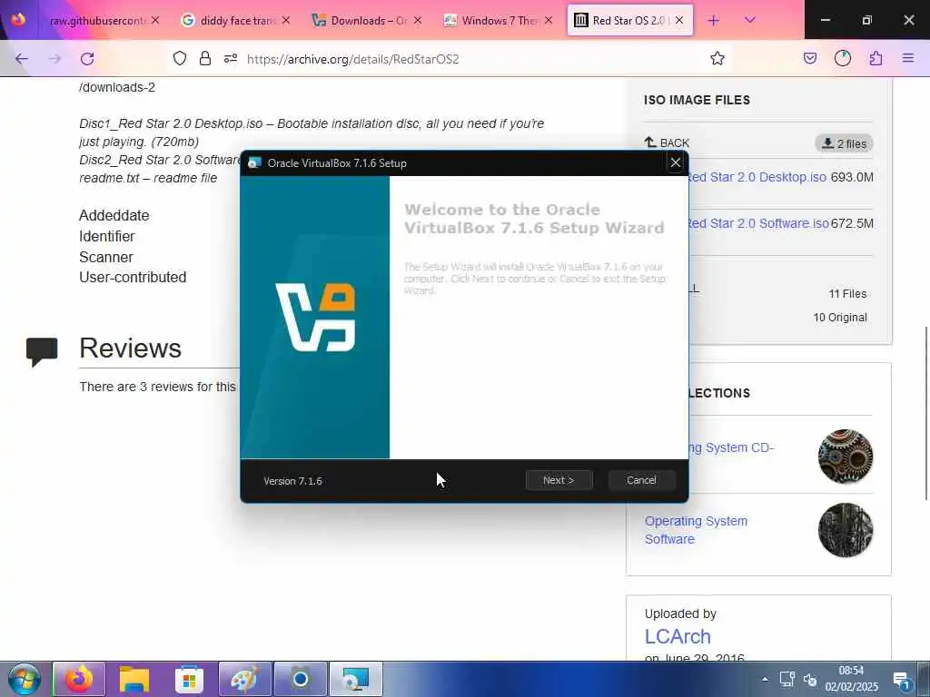The image size is (930, 697).
Task: Click the '10 Original' count text
Action: pos(840,317)
